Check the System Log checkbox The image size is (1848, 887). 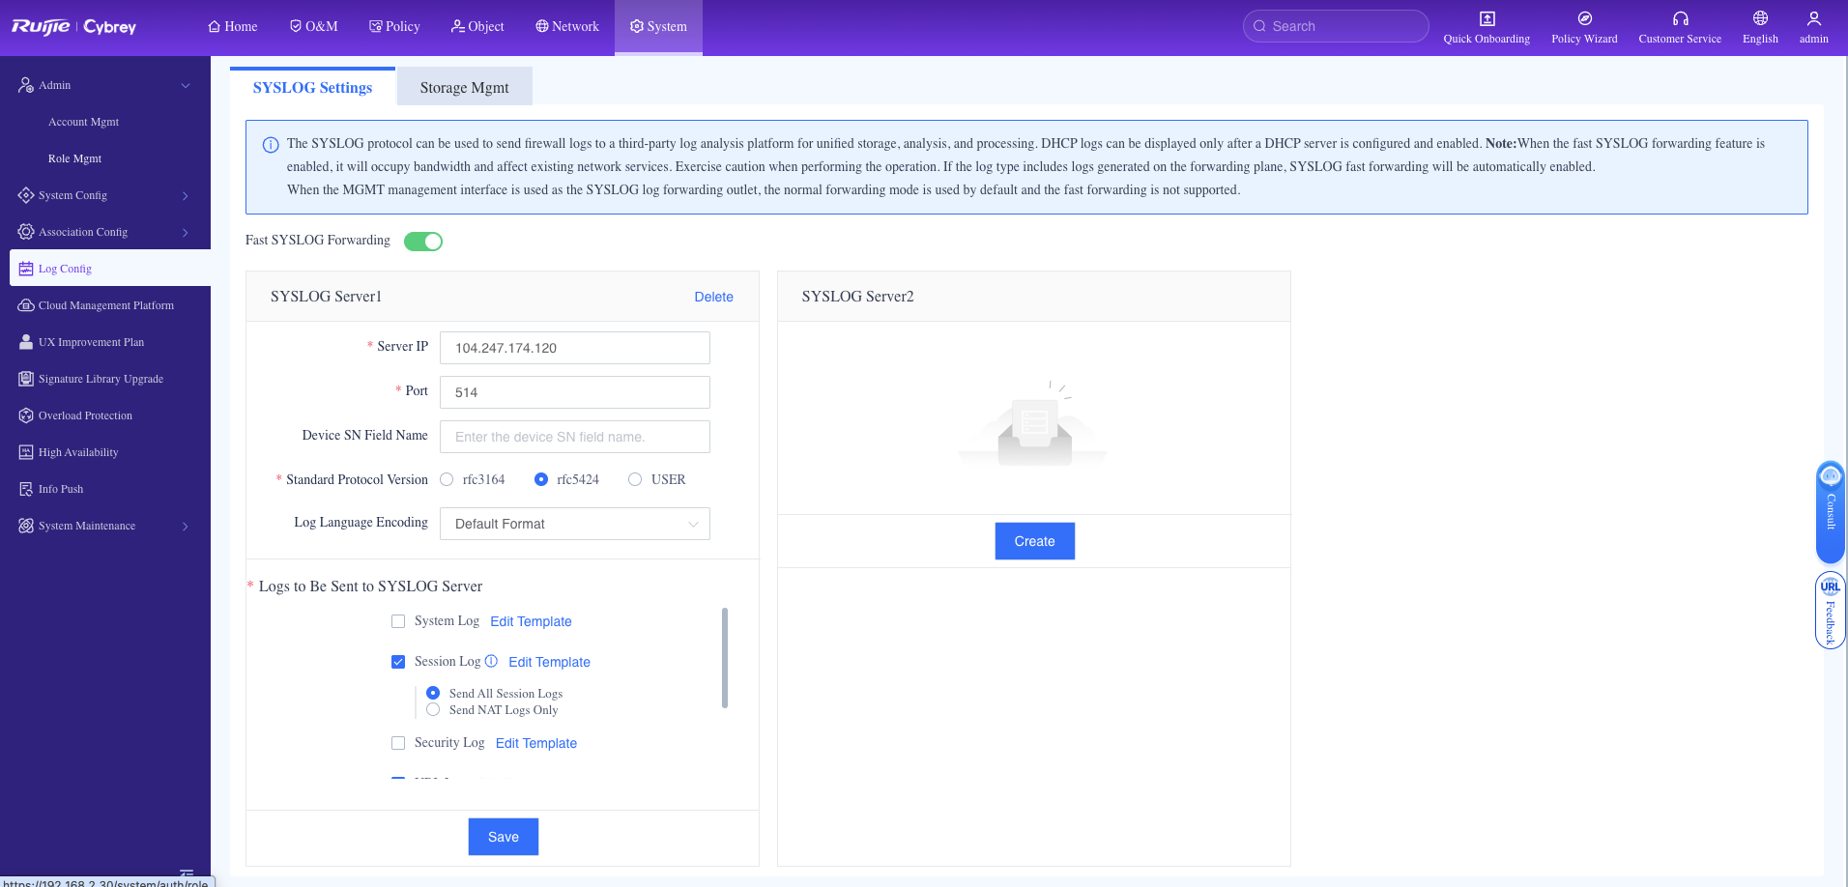(398, 621)
